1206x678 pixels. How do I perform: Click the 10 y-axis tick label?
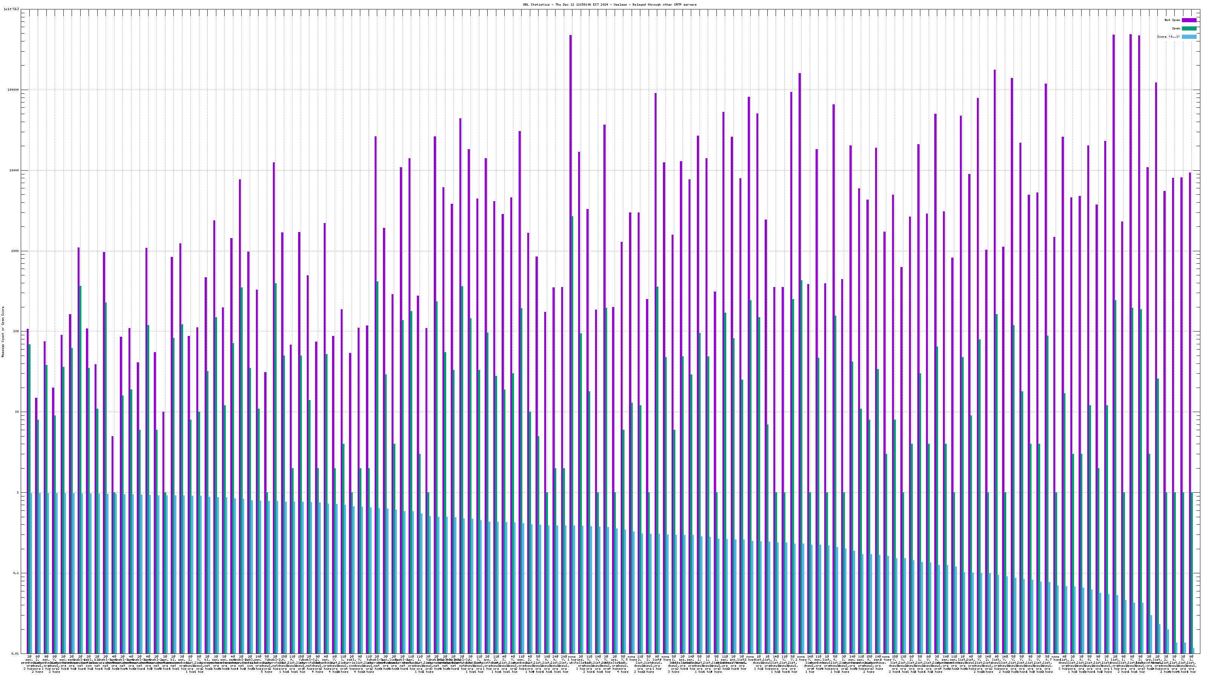coord(18,412)
